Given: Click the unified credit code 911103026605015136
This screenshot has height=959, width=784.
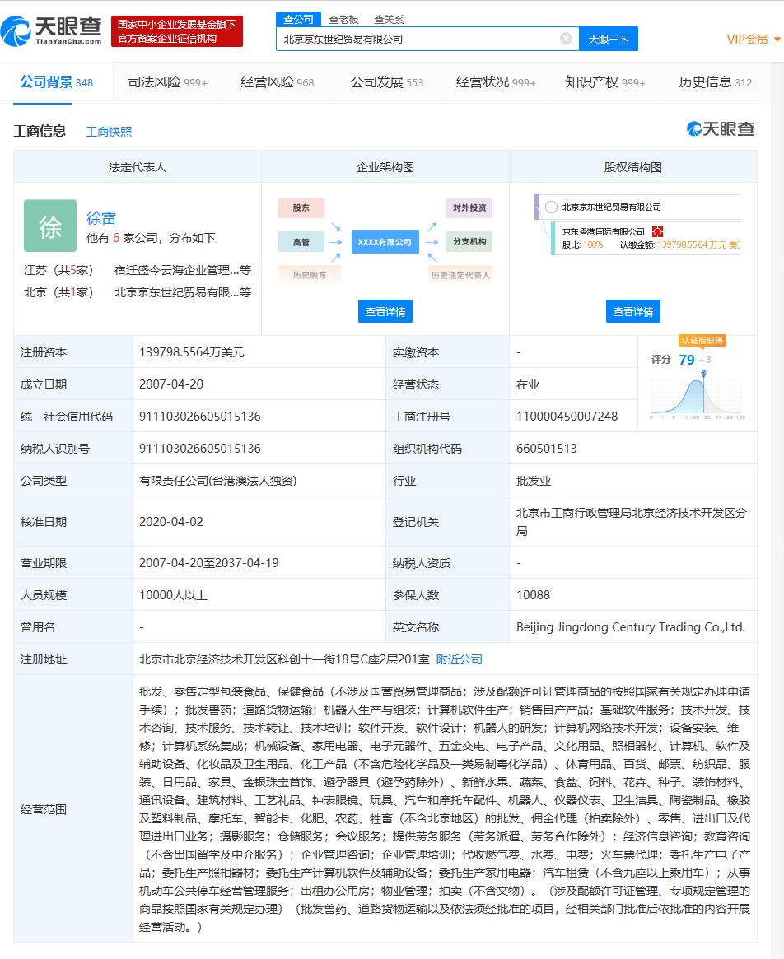Looking at the screenshot, I should pyautogui.click(x=200, y=417).
